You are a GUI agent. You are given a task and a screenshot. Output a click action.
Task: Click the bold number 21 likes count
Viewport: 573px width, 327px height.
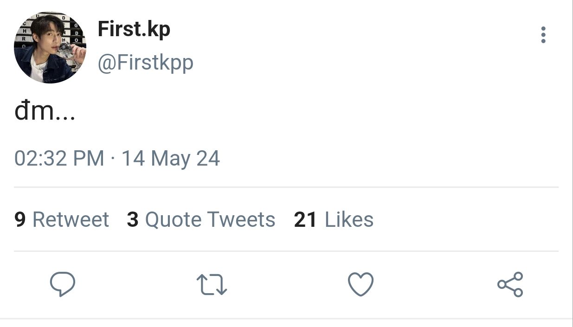[x=305, y=219]
